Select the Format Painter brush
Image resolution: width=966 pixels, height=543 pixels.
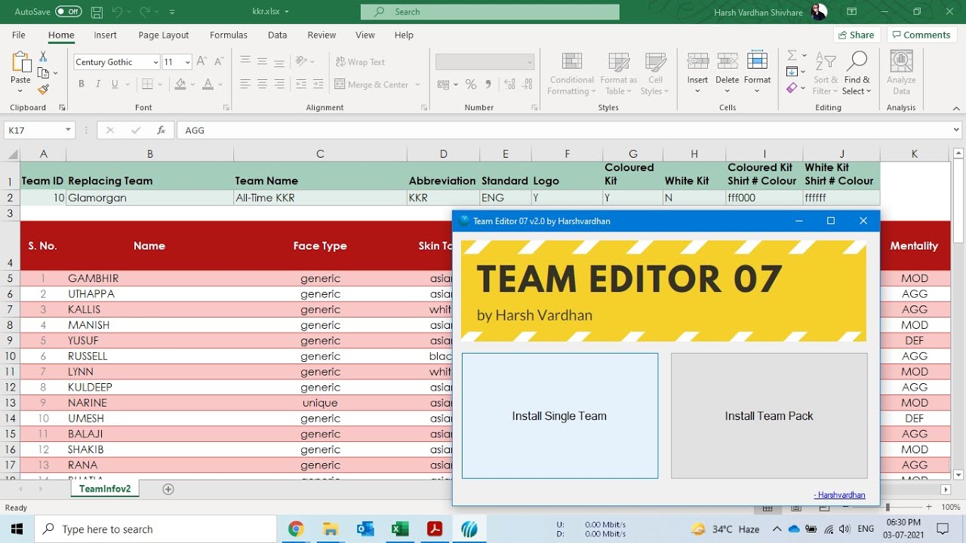[43, 89]
